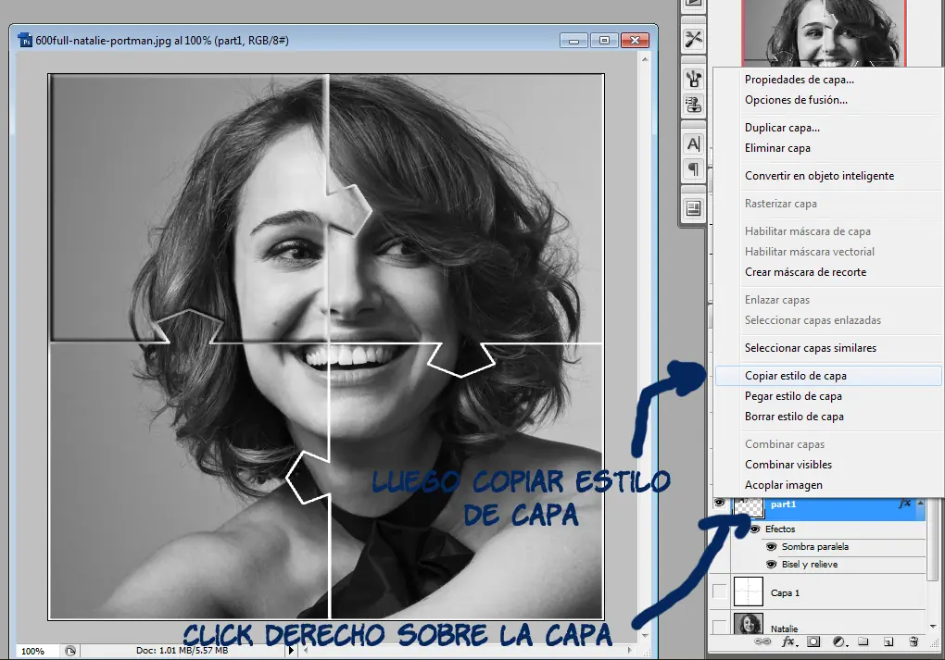Open the Tool Presets panel icon

693,39
